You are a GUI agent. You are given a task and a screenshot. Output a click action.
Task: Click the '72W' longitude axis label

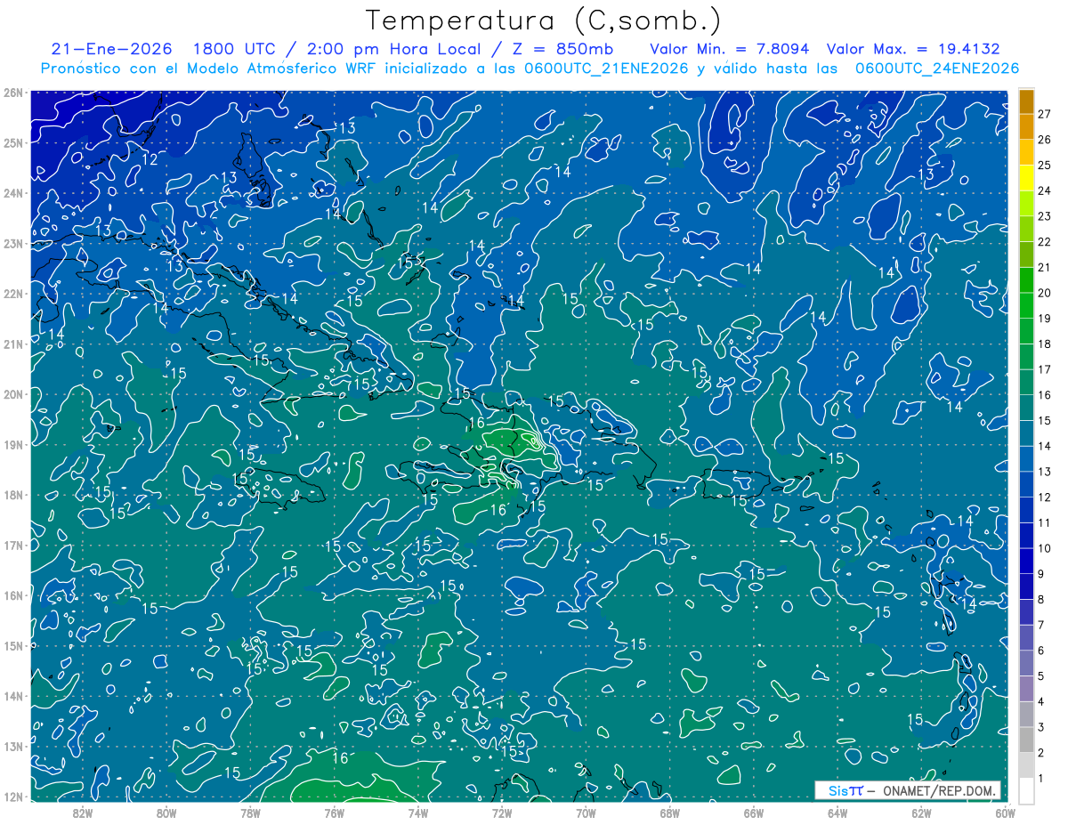tap(501, 813)
